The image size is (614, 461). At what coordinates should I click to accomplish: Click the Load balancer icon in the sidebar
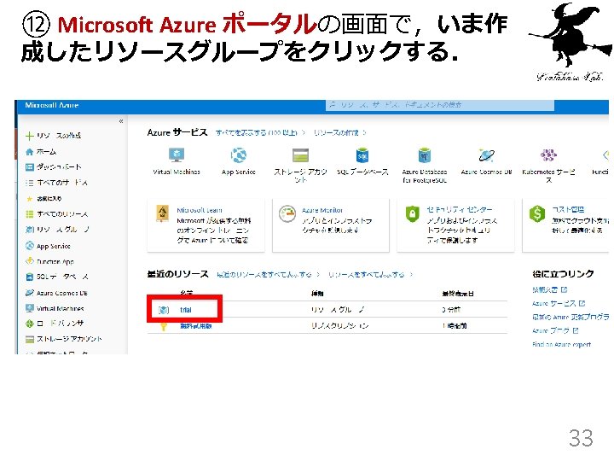tap(29, 324)
